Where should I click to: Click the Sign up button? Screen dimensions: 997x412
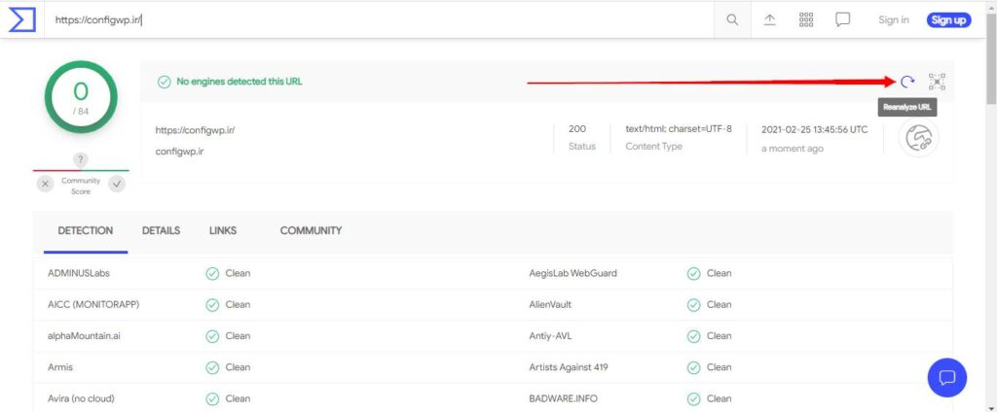[x=948, y=20]
